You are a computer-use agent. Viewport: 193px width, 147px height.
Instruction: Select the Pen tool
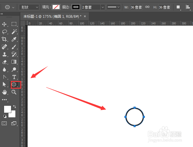click(x=5, y=77)
